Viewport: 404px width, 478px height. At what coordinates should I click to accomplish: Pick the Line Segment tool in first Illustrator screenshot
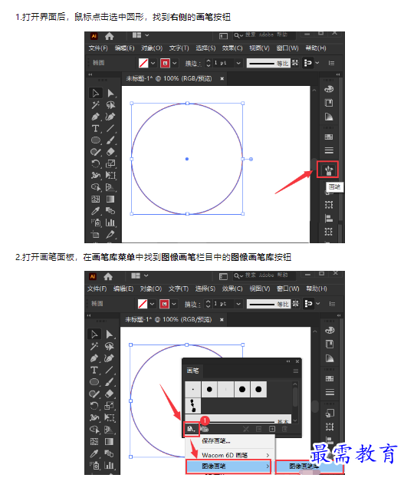[110, 128]
